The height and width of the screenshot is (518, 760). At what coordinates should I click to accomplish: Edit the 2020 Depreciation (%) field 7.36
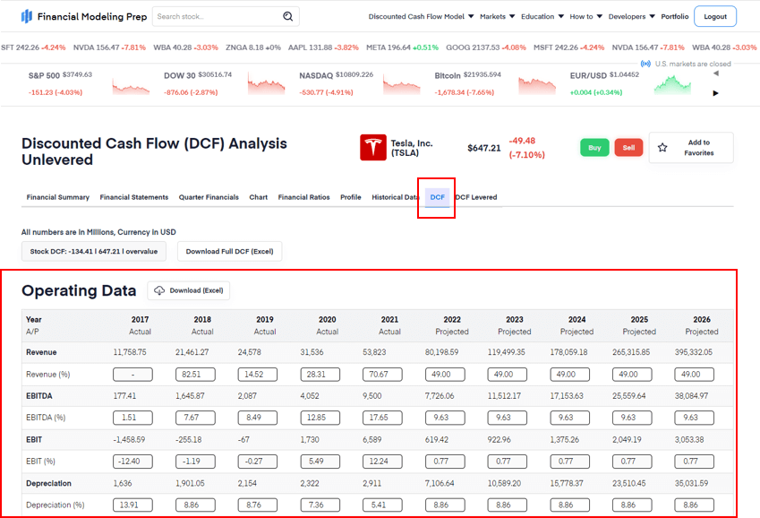click(x=320, y=505)
